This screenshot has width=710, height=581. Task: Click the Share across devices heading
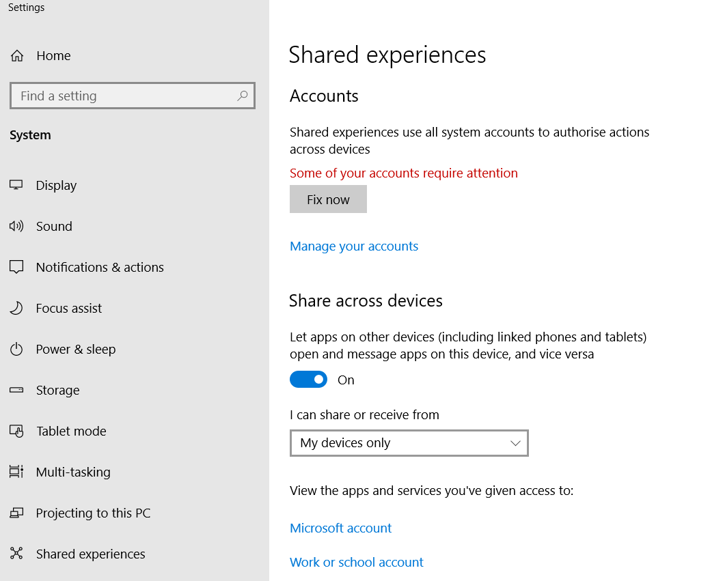(x=366, y=300)
